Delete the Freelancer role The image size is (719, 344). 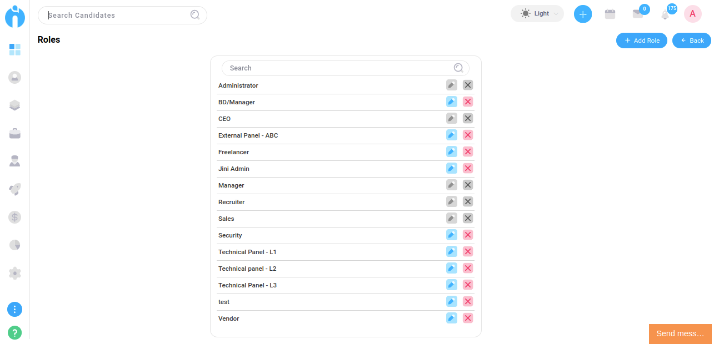click(x=468, y=151)
